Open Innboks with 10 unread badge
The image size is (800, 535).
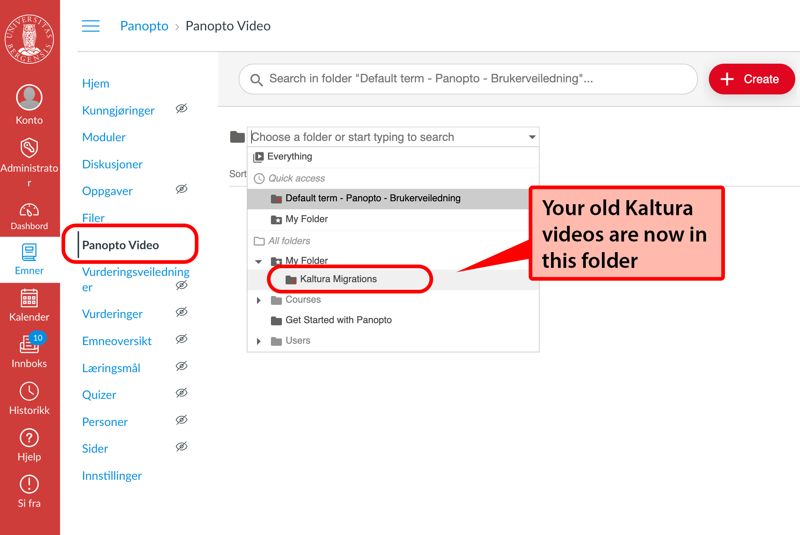(29, 345)
